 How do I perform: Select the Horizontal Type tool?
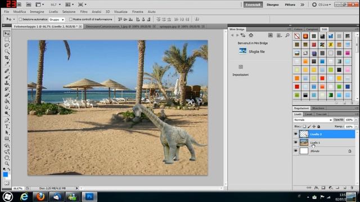[7, 126]
